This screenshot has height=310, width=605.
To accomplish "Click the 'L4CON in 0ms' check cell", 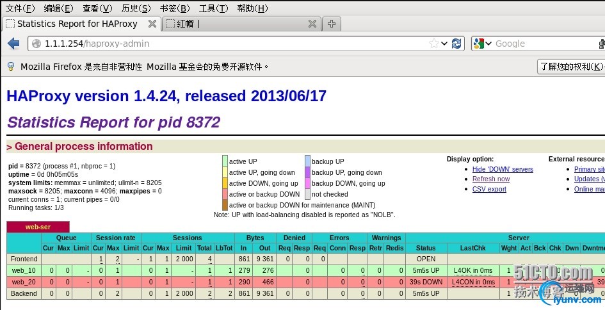I will pyautogui.click(x=473, y=282).
